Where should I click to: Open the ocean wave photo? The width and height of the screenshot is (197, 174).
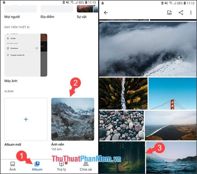click(171, 157)
